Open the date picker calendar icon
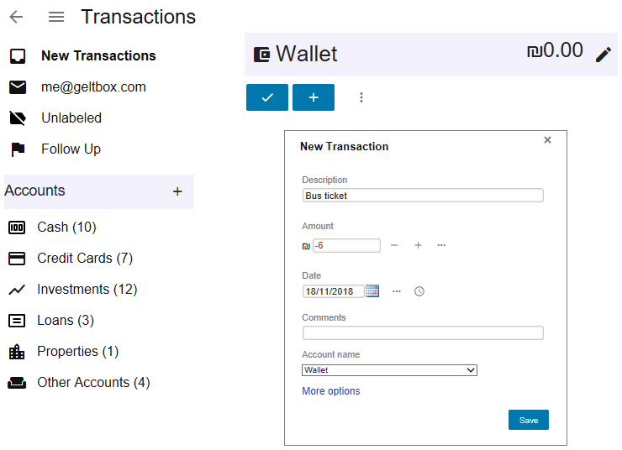Screen dimensions: 622x450 coord(372,291)
